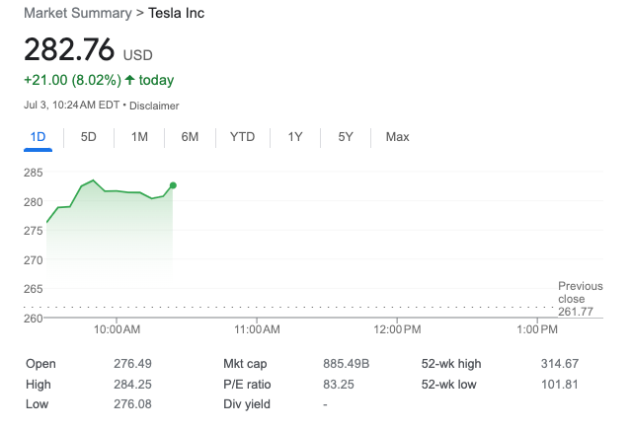The height and width of the screenshot is (429, 631).
Task: Click the green up arrow icon
Action: 129,80
